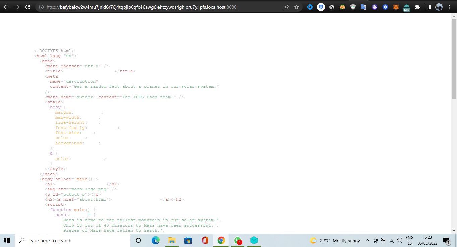Click the browser profile avatar

(439, 7)
